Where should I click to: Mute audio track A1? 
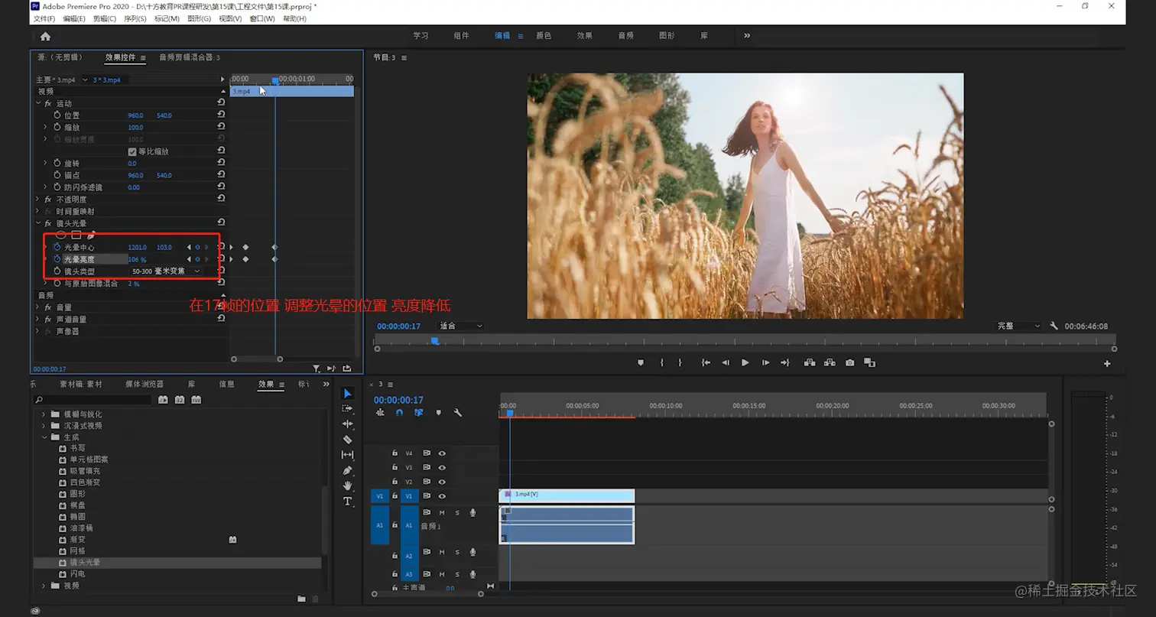coord(442,512)
